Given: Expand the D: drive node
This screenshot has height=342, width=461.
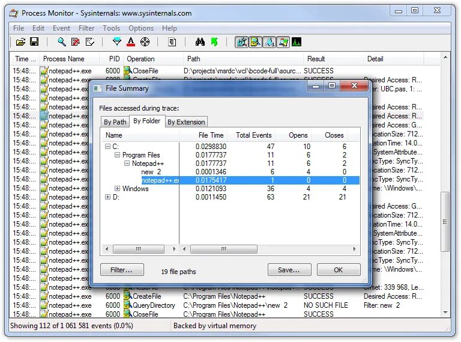Looking at the screenshot, I should point(107,197).
